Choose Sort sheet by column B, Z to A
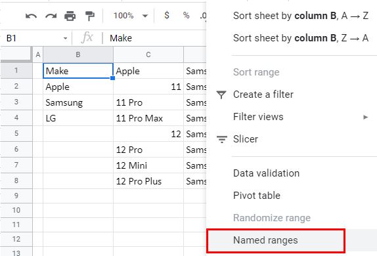The image size is (377, 256). tap(301, 38)
